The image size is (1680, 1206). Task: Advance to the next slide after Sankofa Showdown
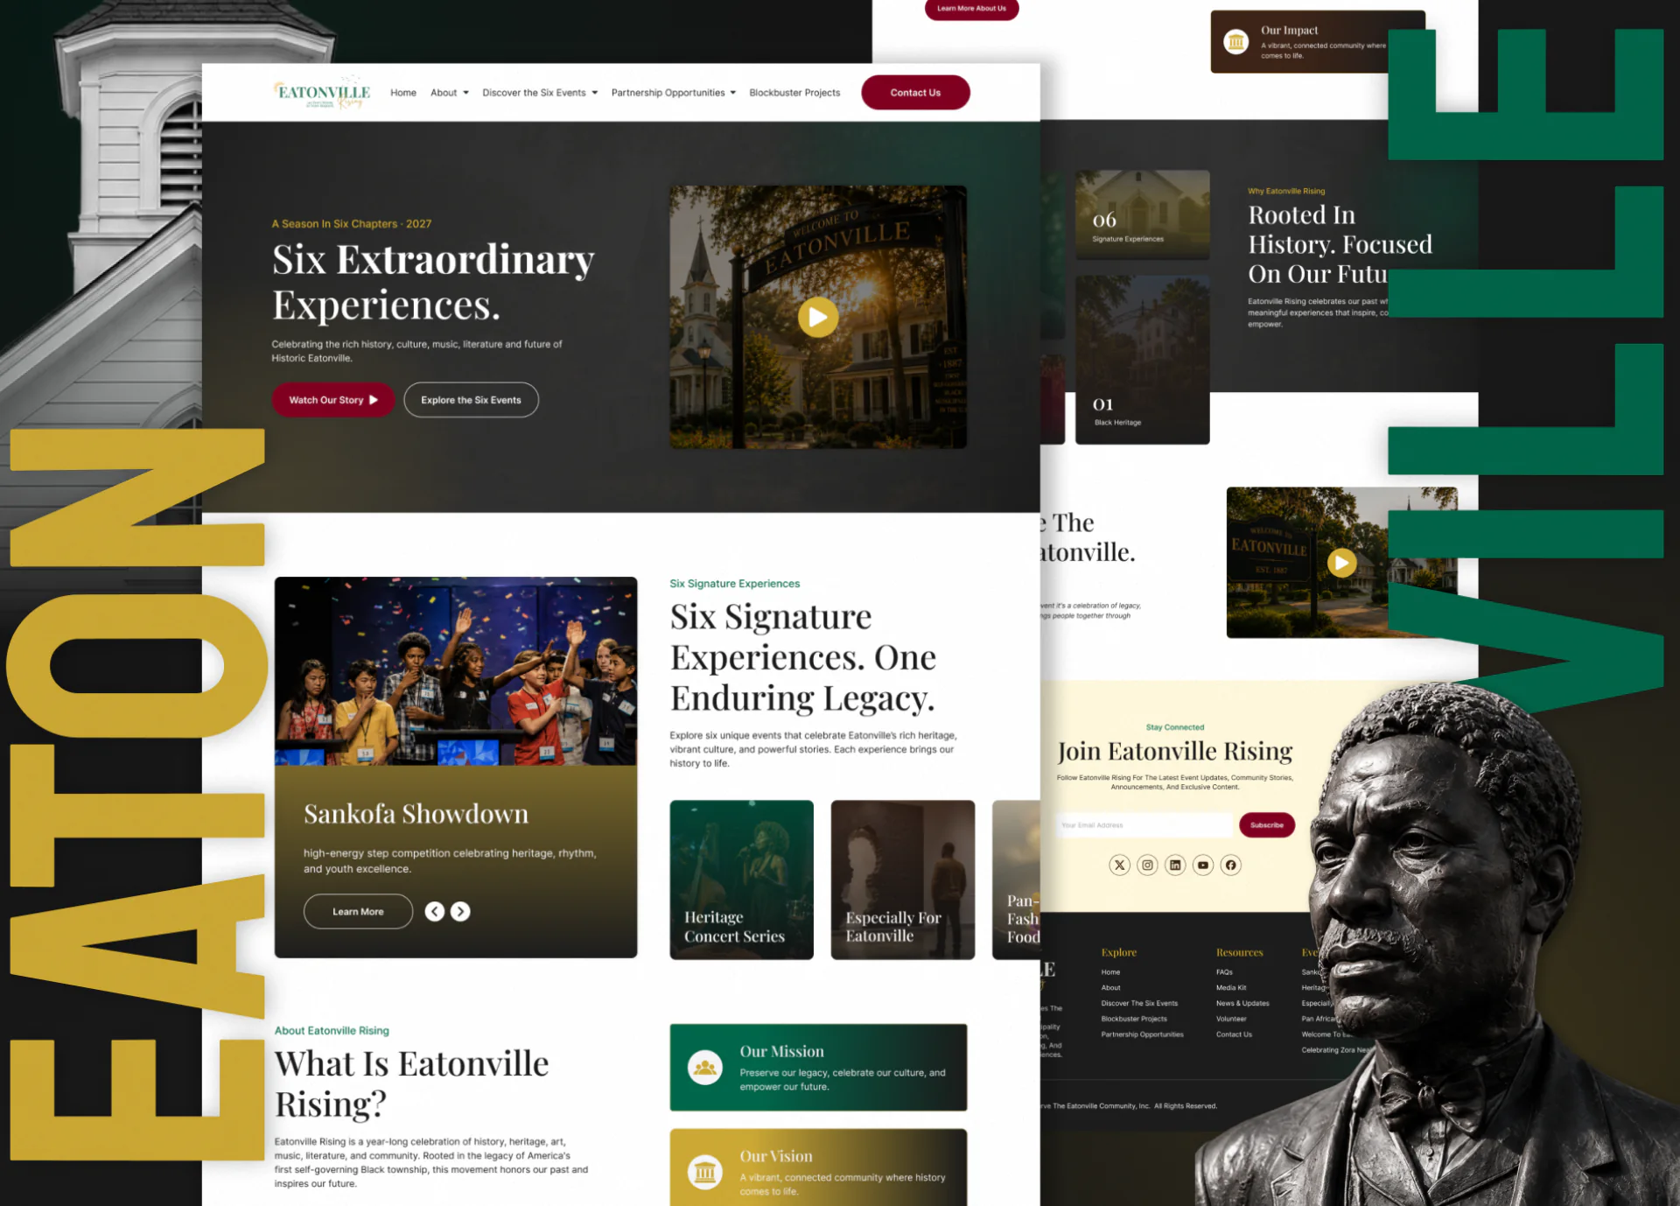coord(460,911)
